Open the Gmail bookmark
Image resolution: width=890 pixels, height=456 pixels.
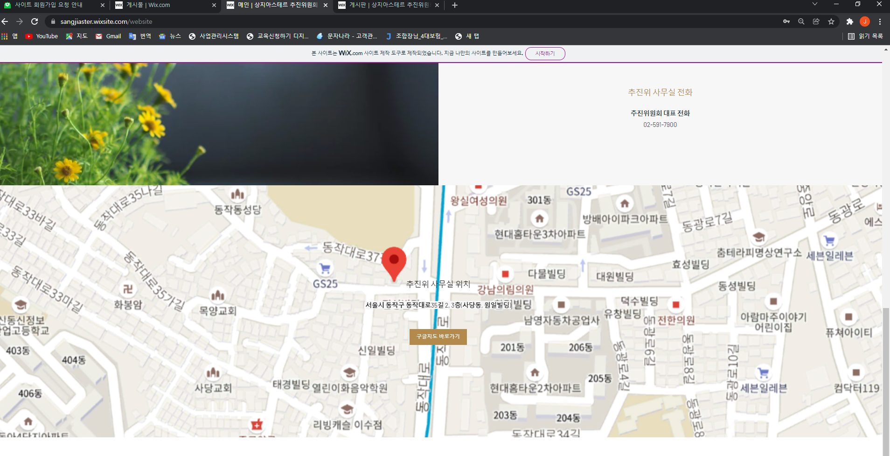pos(108,36)
